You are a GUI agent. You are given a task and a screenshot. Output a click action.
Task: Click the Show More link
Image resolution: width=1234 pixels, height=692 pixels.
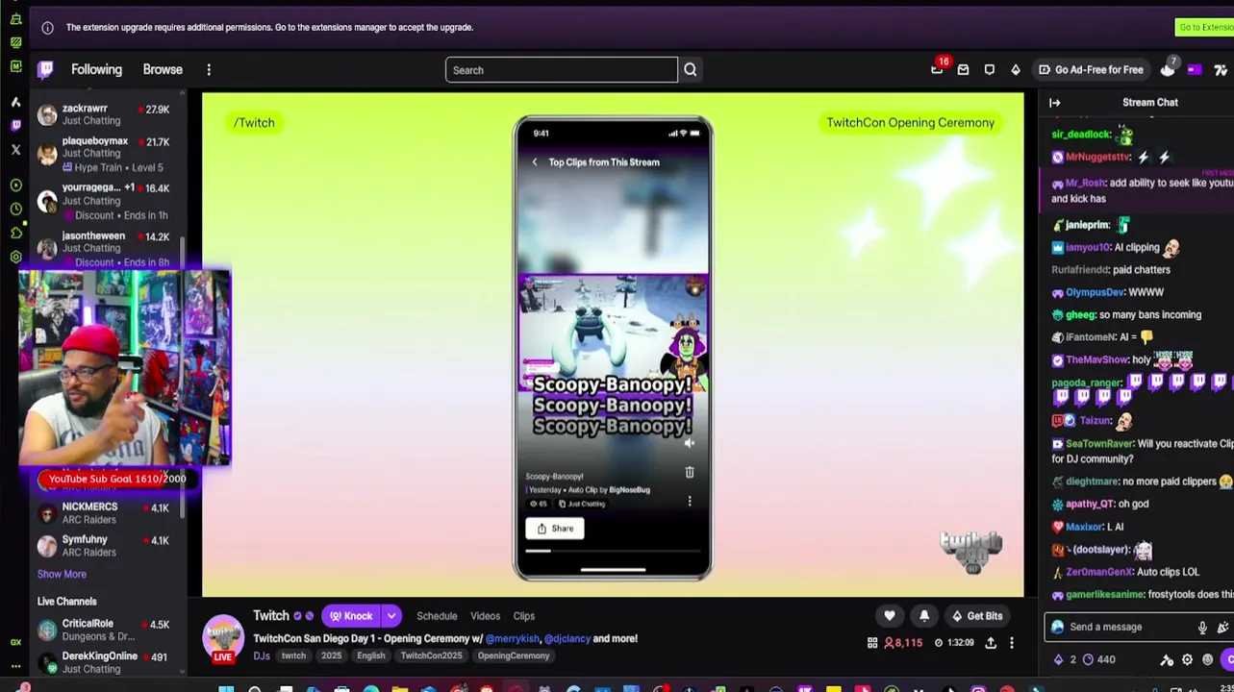62,574
